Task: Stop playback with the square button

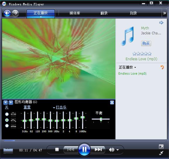Action: pos(57,150)
